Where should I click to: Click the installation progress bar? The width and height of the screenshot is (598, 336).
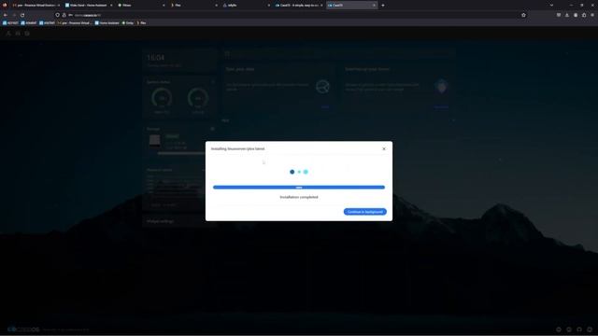[x=299, y=188]
